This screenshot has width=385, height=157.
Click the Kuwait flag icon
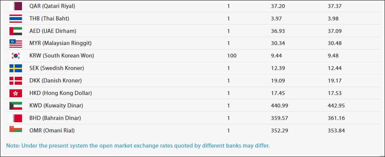(x=16, y=106)
